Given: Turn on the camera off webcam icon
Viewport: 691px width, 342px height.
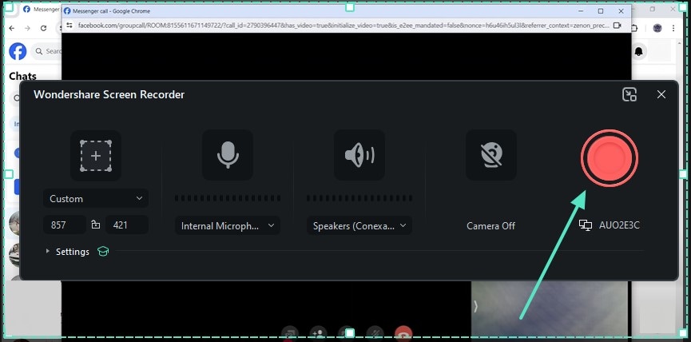Looking at the screenshot, I should pos(491,155).
